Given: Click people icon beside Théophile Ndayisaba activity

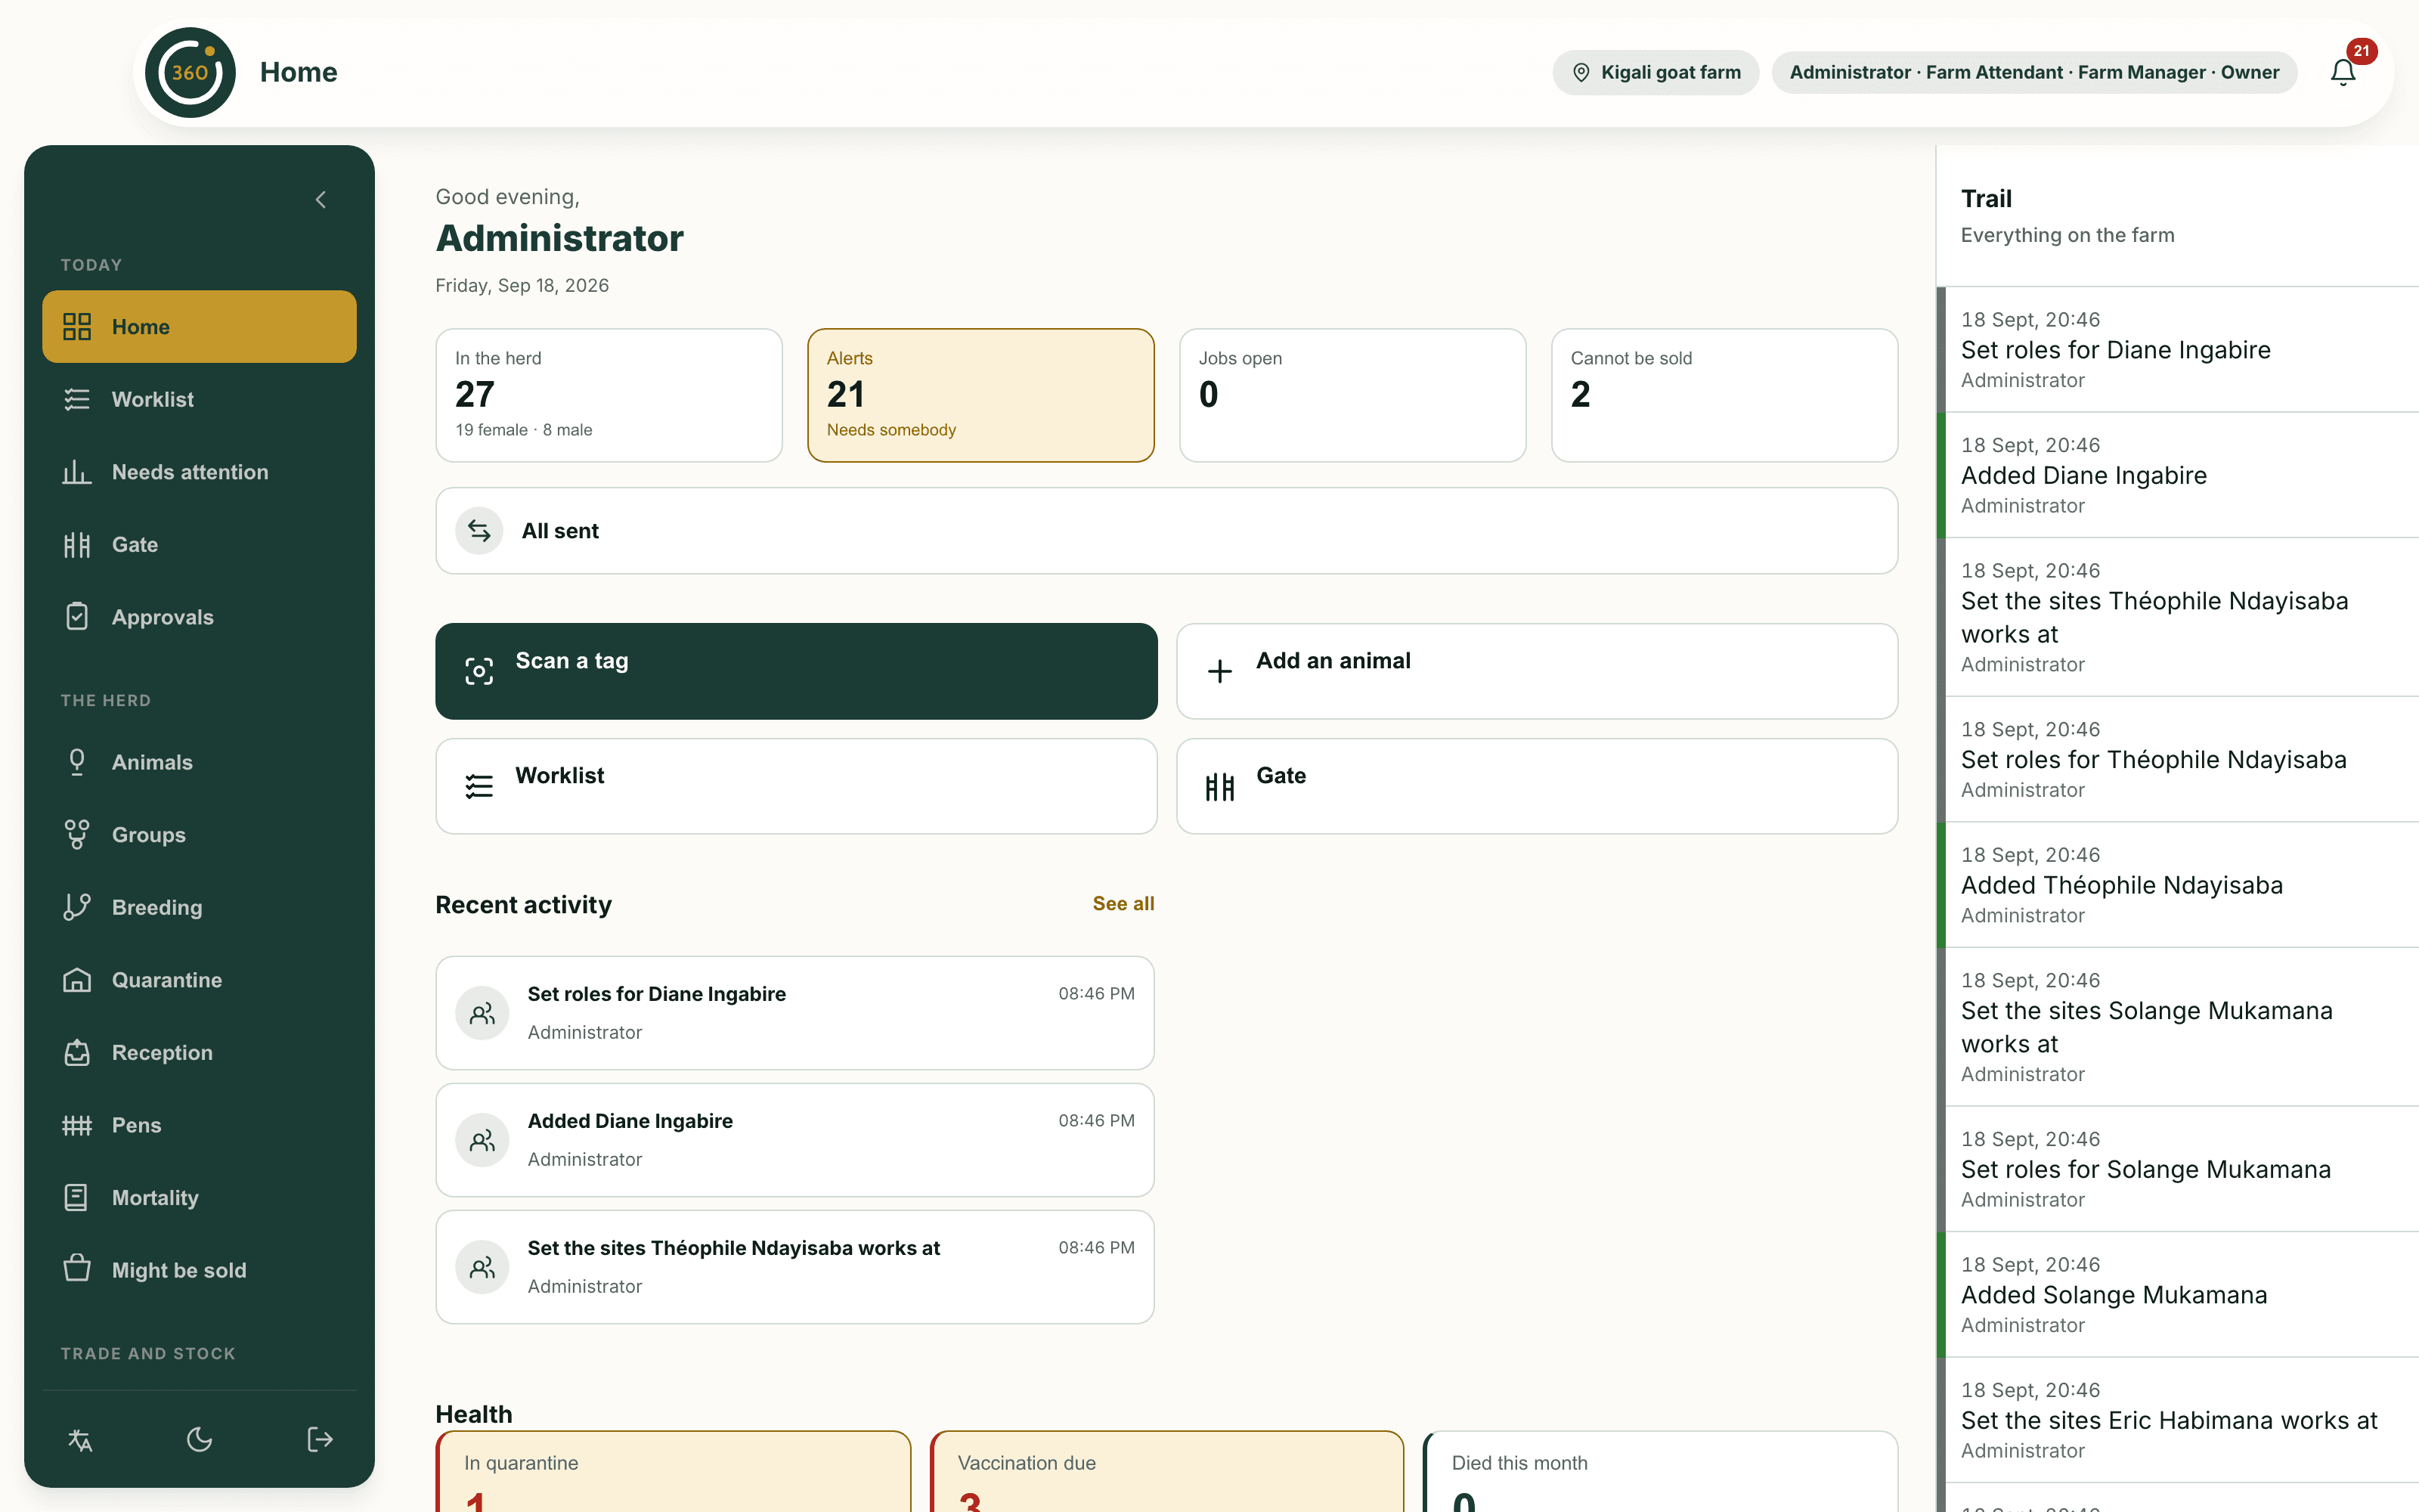Looking at the screenshot, I should (483, 1267).
